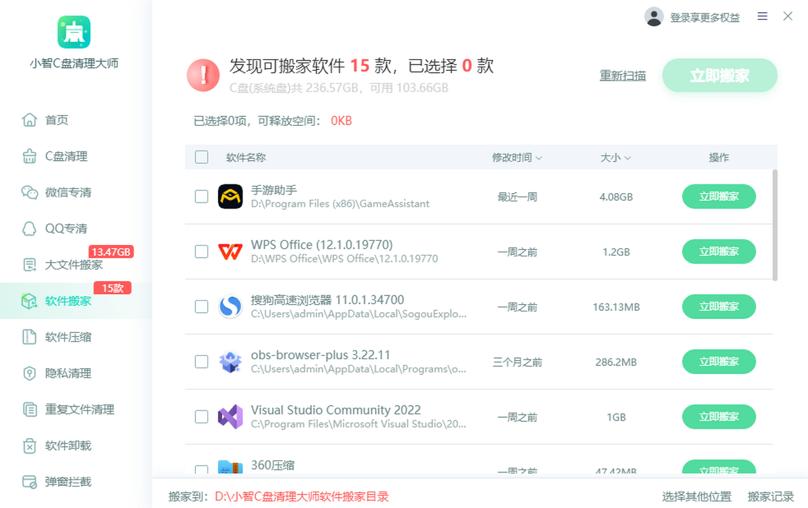Click the top green 立即搬家 button
This screenshot has height=508, width=808.
pos(720,75)
